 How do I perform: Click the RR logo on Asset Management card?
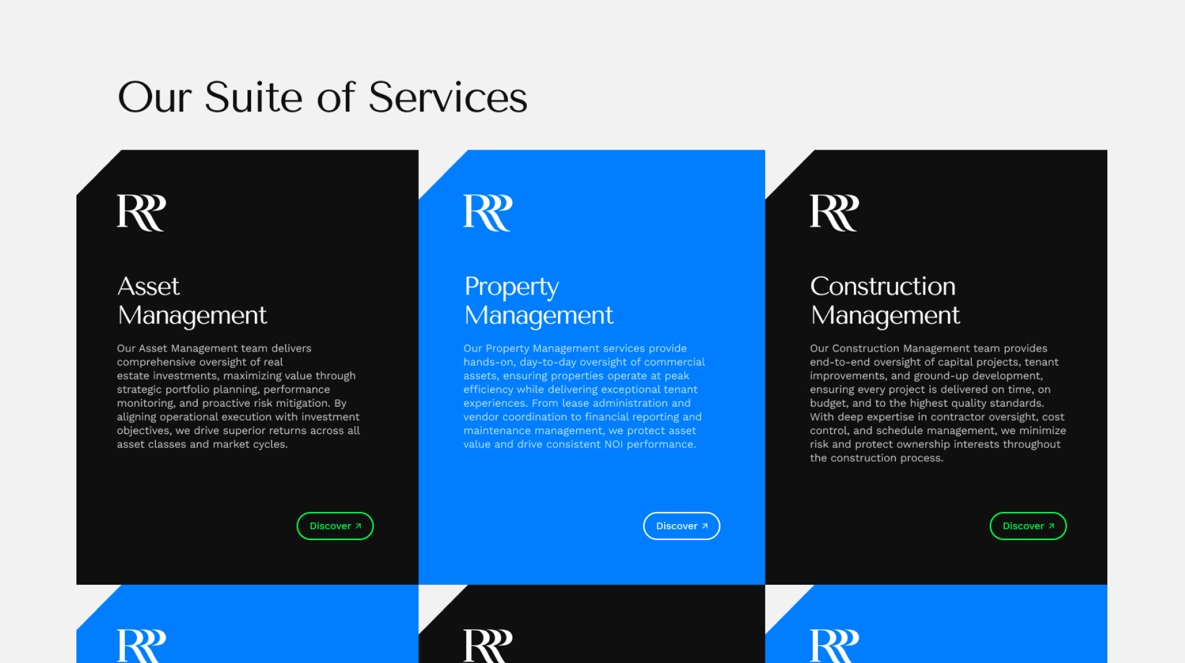[x=141, y=213]
